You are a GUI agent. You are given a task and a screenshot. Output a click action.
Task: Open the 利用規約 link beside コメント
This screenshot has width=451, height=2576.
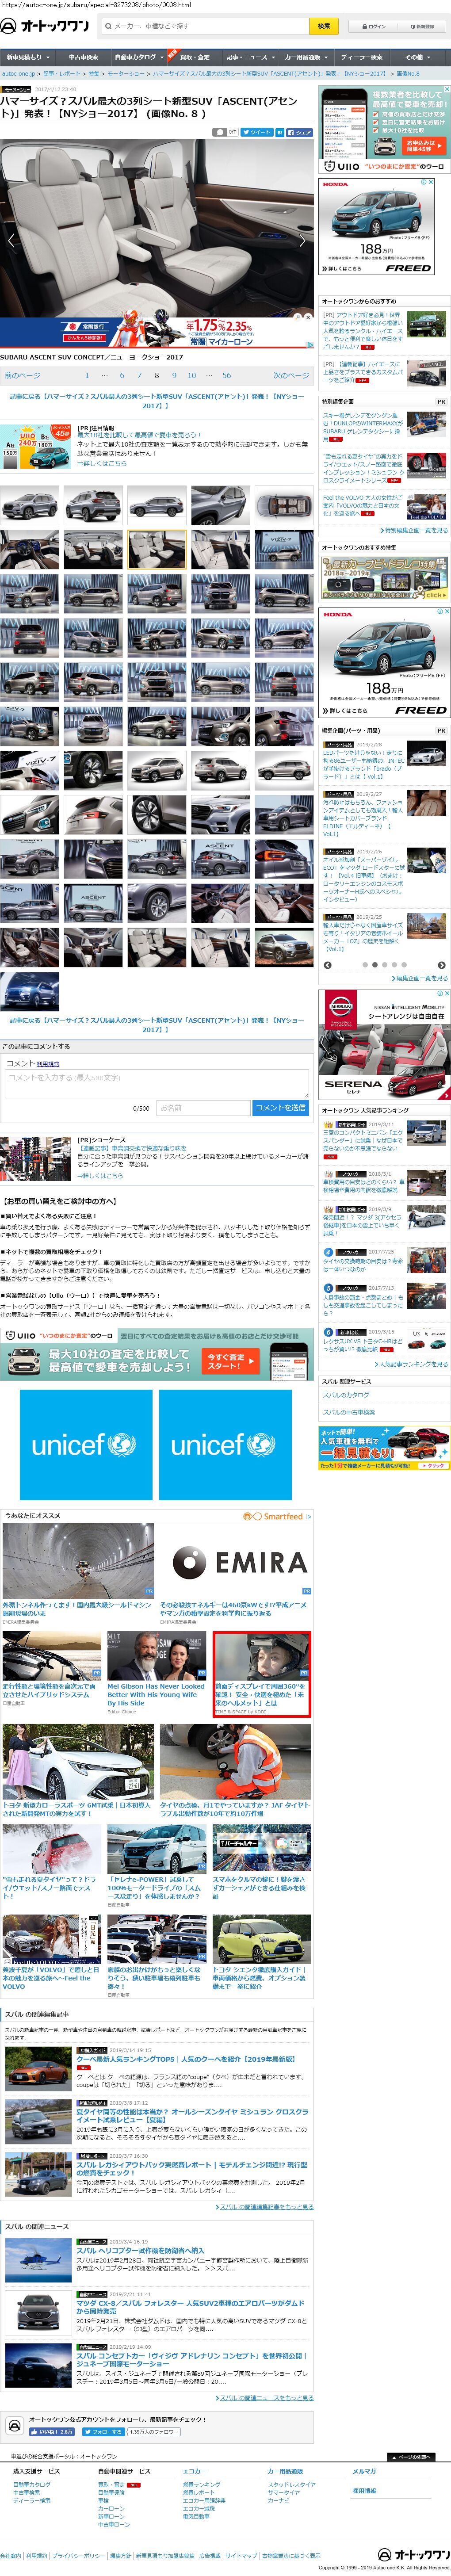point(48,1063)
